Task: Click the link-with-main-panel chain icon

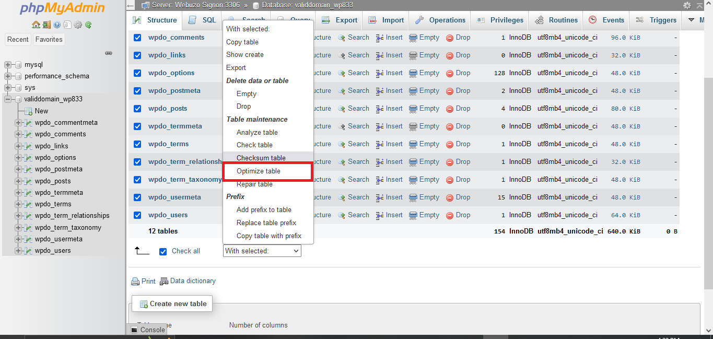Action: click(x=109, y=53)
